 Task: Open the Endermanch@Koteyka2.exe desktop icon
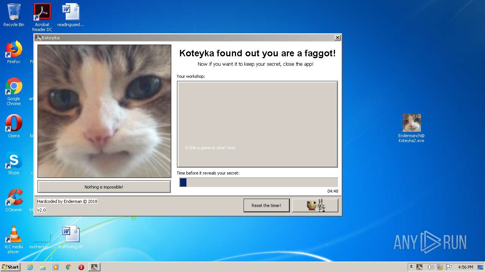point(411,128)
